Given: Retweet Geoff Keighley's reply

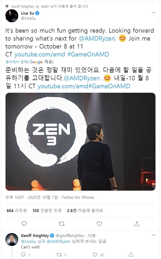Looking at the screenshot, I should click(x=59, y=254).
